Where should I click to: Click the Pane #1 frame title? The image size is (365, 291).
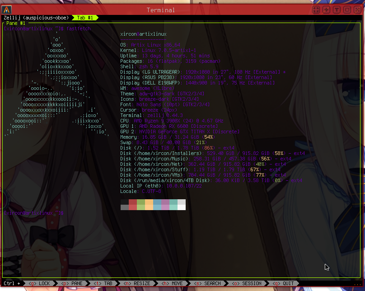(16, 23)
